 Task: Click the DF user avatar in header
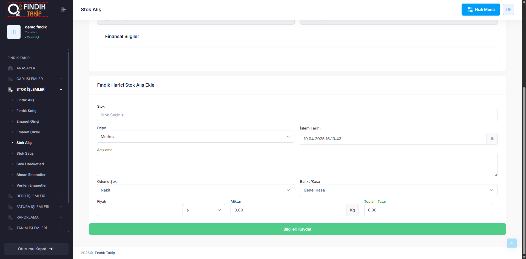point(508,10)
